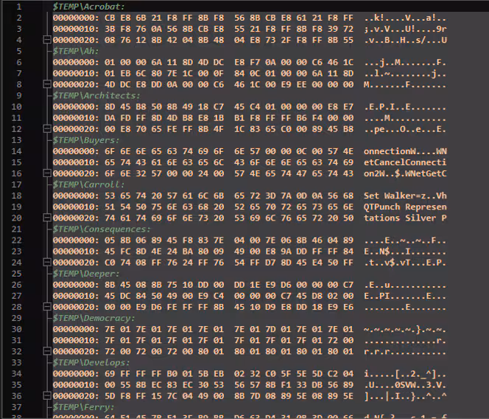
Task: Place cursor on "tations Silver P" text
Action: 404,218
